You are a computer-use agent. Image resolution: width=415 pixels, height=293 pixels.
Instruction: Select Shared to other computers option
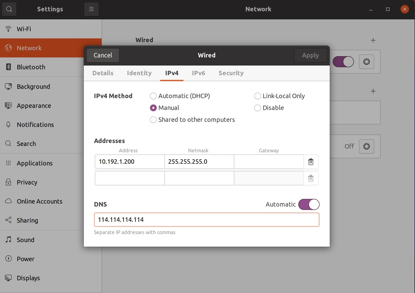point(192,120)
